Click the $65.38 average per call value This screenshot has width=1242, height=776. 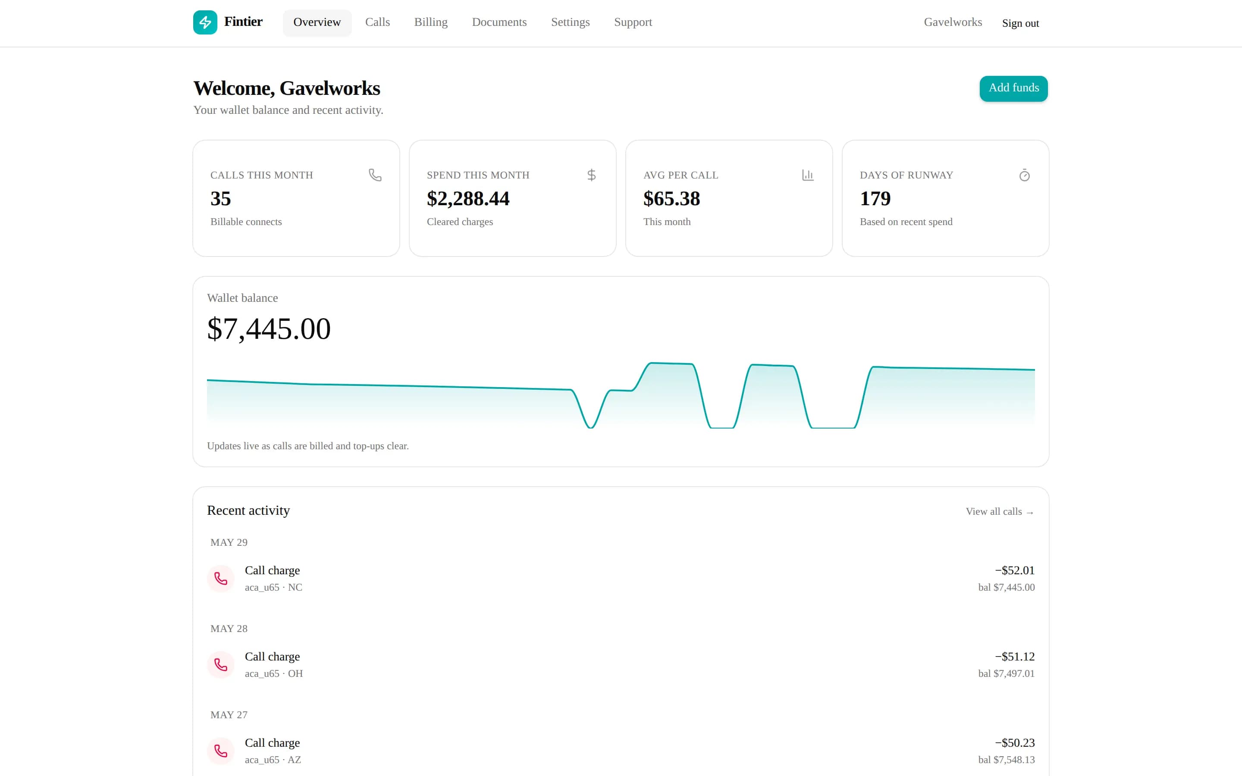coord(672,199)
